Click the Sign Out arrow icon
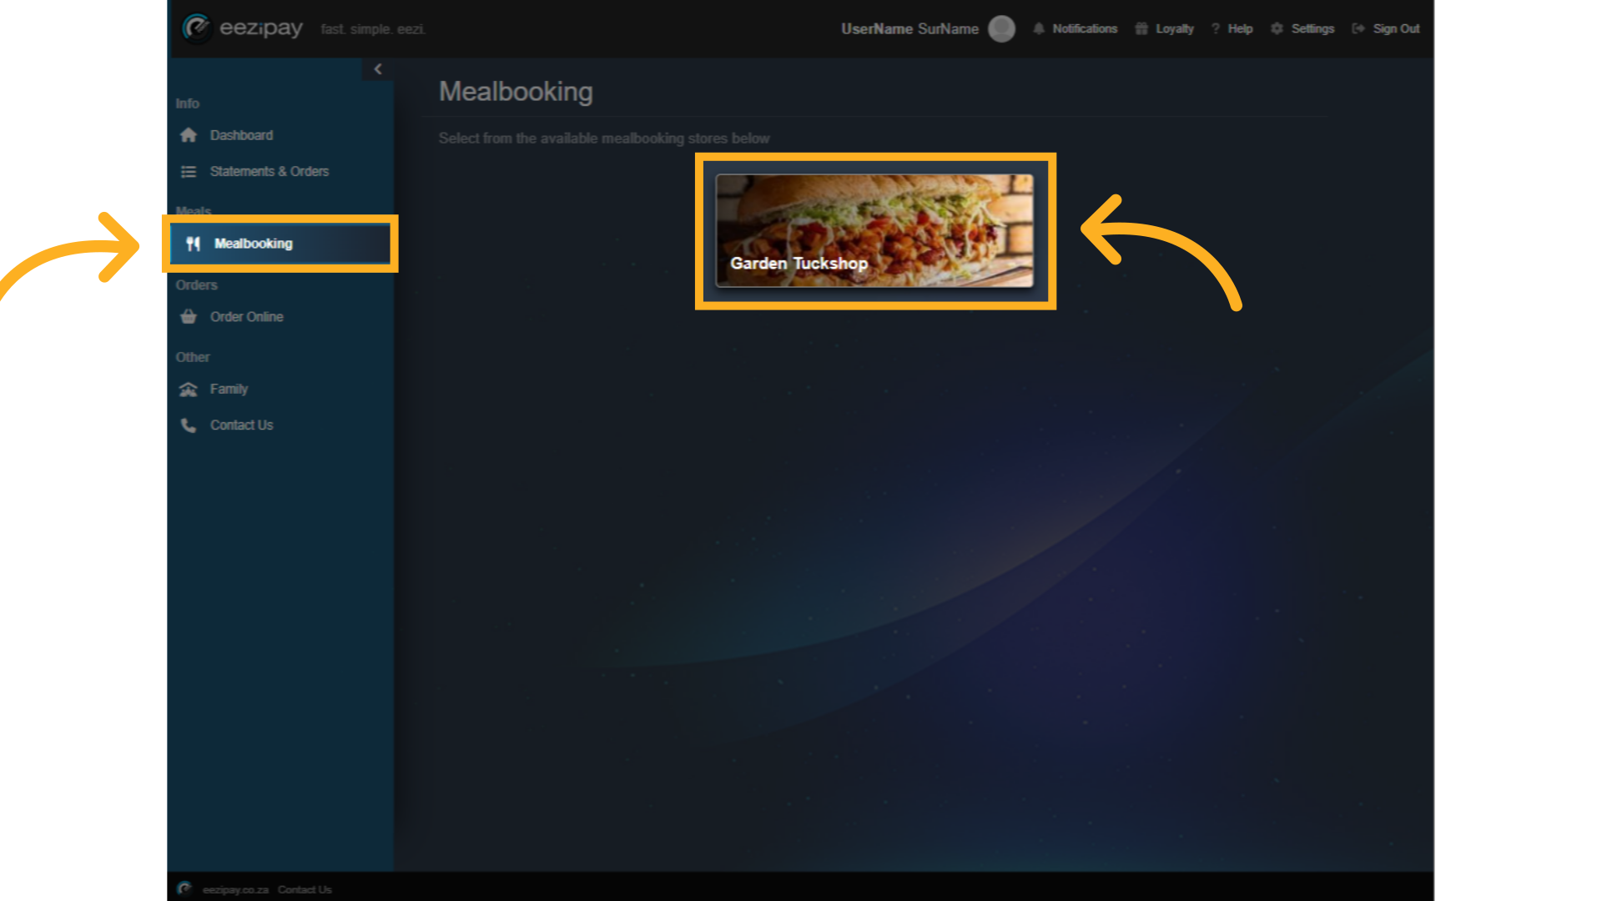The height and width of the screenshot is (901, 1602). click(1358, 28)
